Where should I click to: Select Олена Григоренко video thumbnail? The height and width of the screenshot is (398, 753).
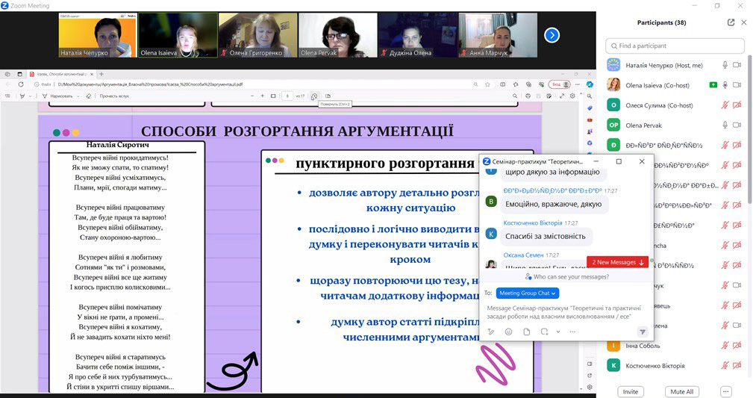258,35
